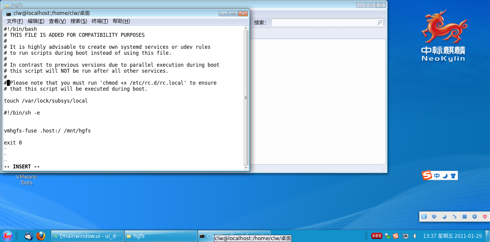Image resolution: width=490 pixels, height=242 pixels.
Task: Click the 搜索 input field in hgfs window
Action: (x=327, y=22)
